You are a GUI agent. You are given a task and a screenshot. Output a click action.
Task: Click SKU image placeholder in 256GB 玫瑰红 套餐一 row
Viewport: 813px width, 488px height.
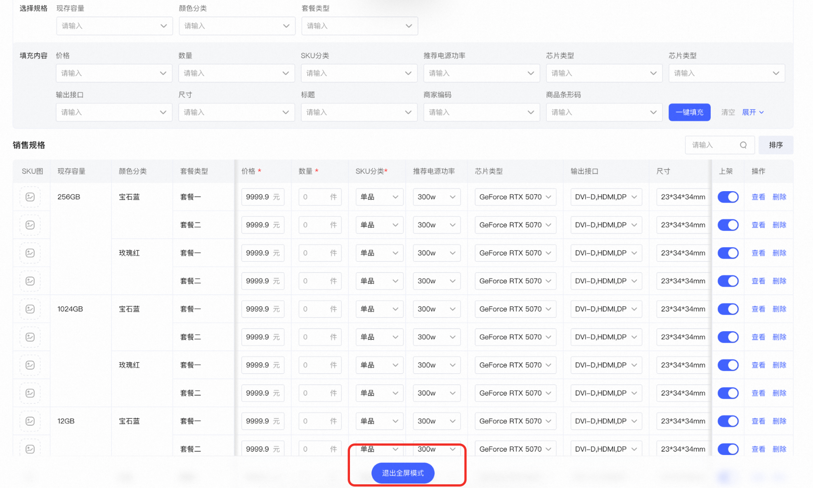30,253
